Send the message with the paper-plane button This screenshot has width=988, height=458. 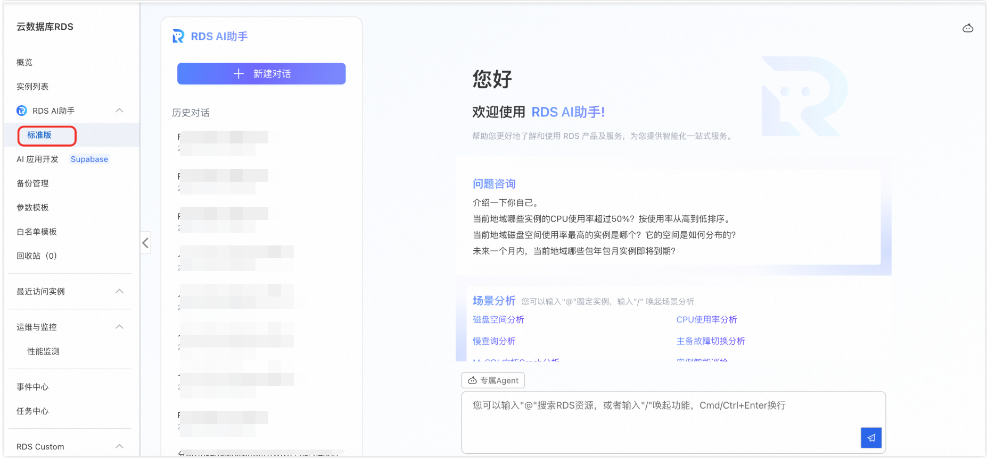(x=871, y=438)
